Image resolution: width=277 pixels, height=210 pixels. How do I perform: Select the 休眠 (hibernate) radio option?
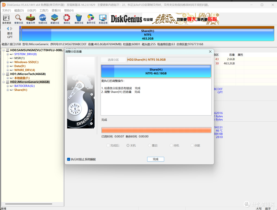point(192,146)
